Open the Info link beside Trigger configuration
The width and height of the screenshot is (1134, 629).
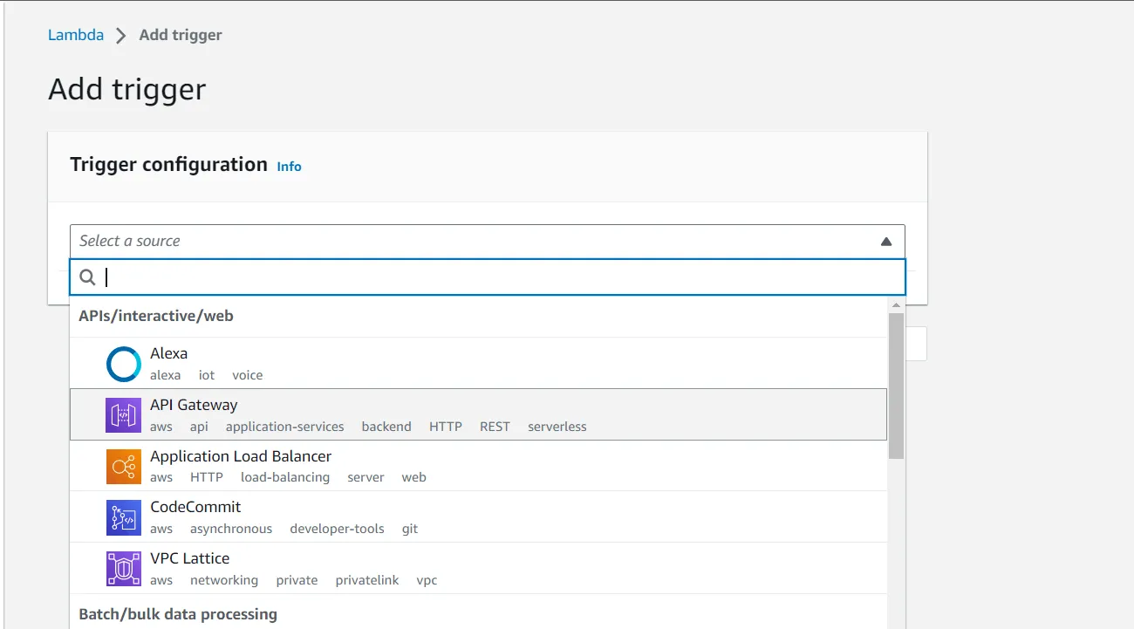(289, 167)
